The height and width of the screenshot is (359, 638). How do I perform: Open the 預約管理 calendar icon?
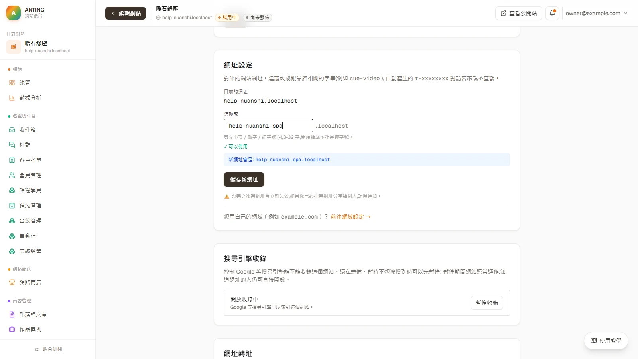click(12, 205)
